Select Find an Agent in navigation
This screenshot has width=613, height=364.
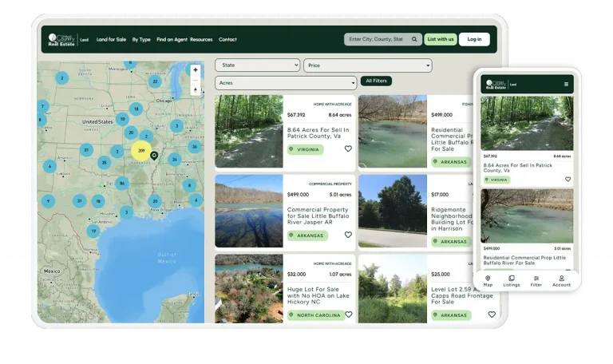[x=172, y=39]
